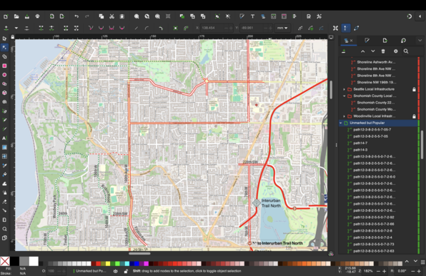Undo the last action
The width and height of the screenshot is (426, 276).
(76, 16)
